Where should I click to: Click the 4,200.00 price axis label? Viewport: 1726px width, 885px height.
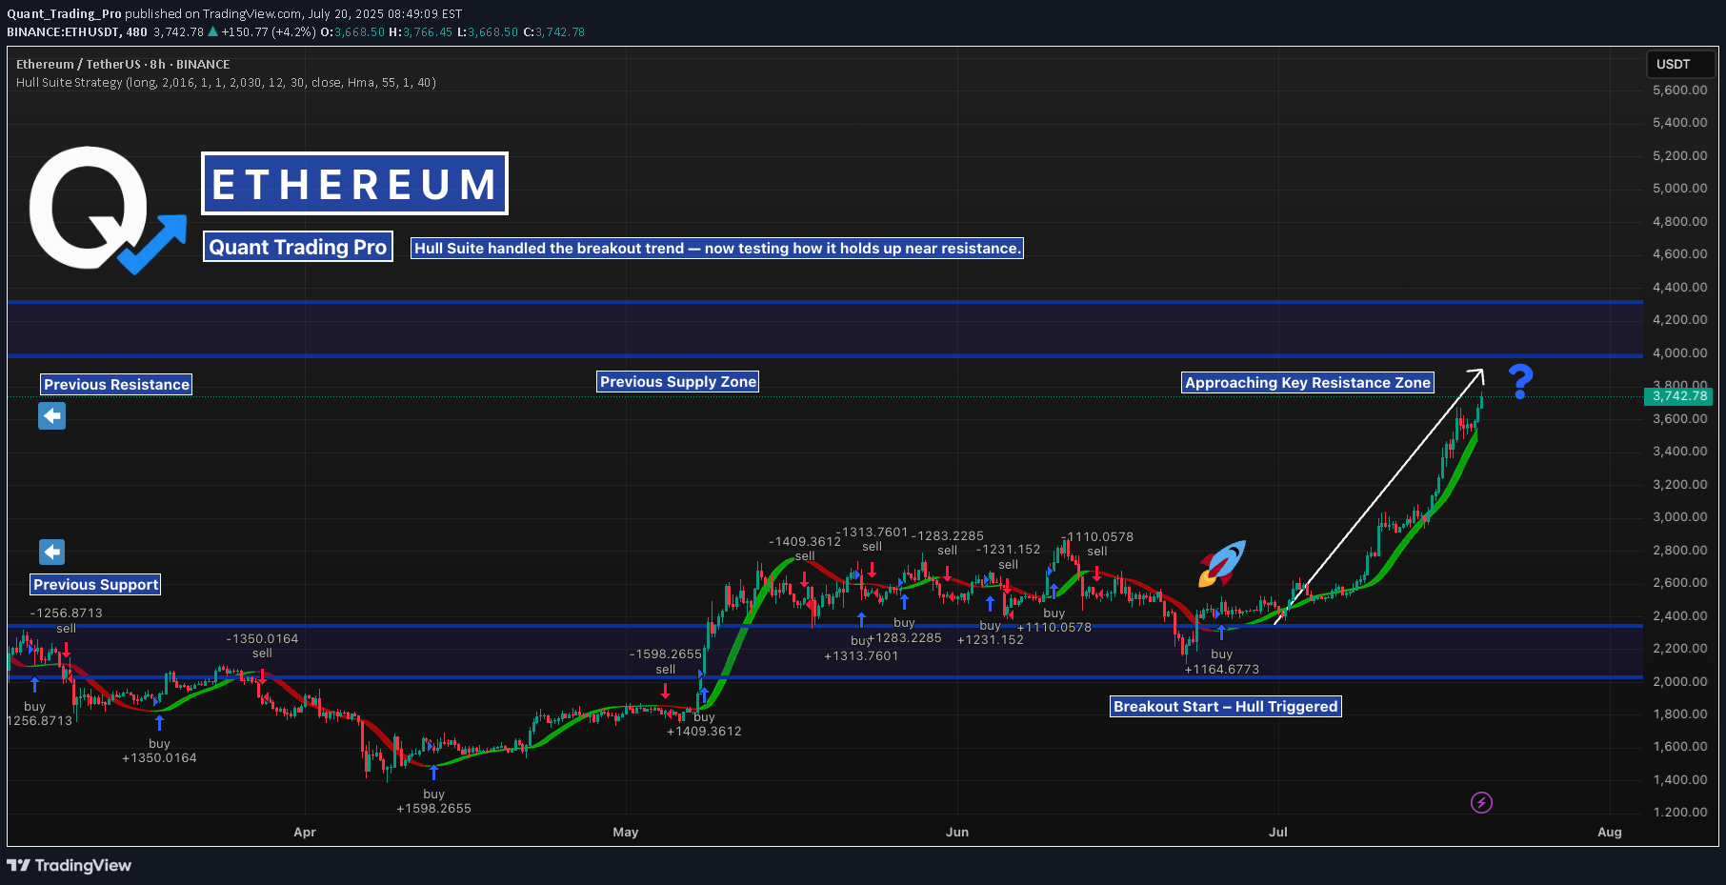pos(1680,320)
